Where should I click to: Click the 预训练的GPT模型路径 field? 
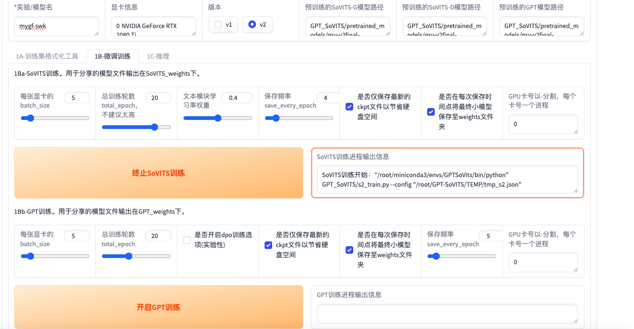[542, 26]
